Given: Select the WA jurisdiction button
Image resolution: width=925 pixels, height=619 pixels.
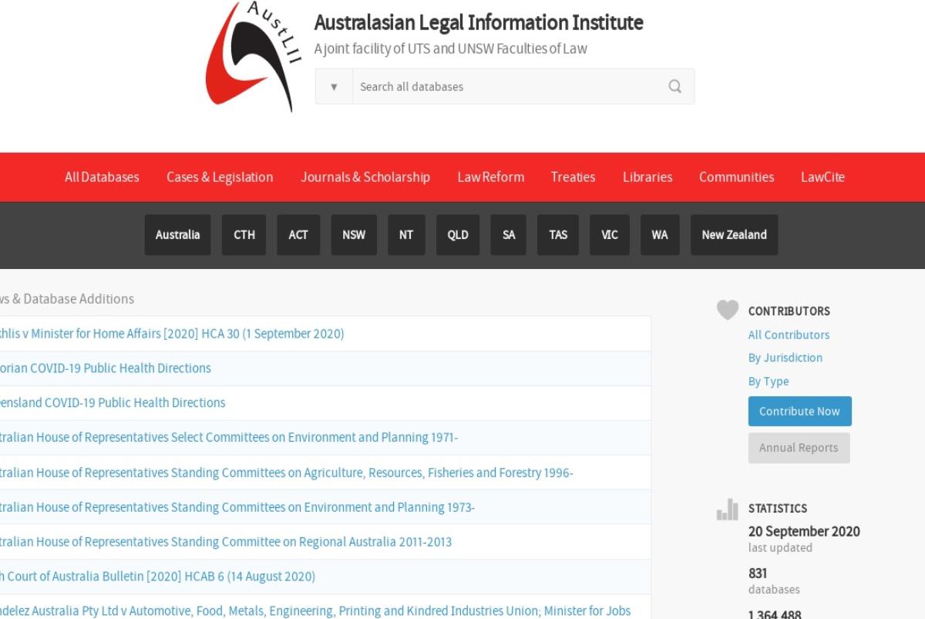Looking at the screenshot, I should coord(660,234).
